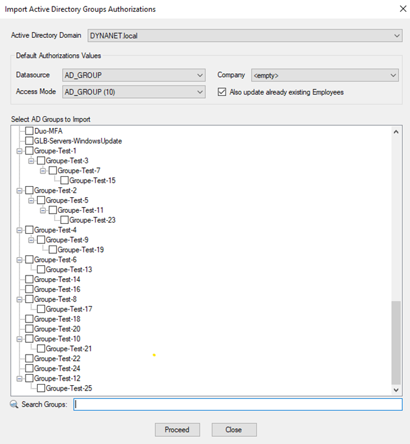
Task: Open the Access Mode dropdown
Action: click(x=200, y=92)
